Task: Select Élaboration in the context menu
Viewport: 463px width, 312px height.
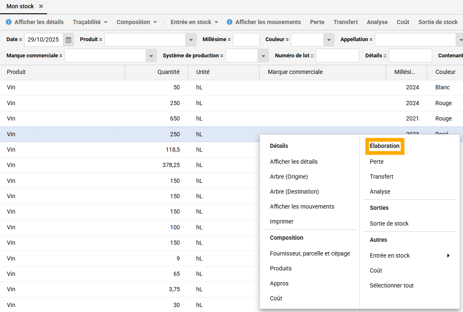Action: pyautogui.click(x=384, y=146)
